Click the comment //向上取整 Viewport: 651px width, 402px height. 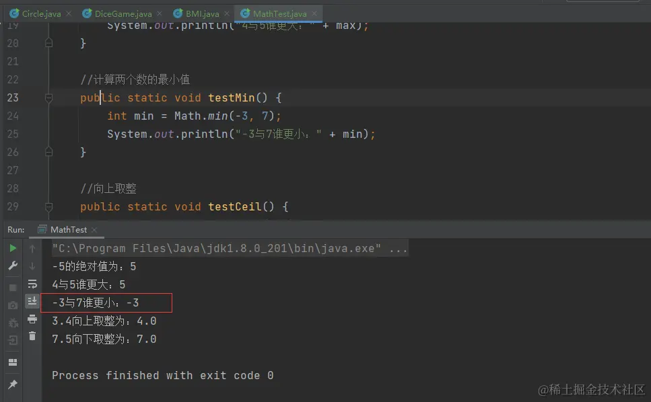[108, 189]
